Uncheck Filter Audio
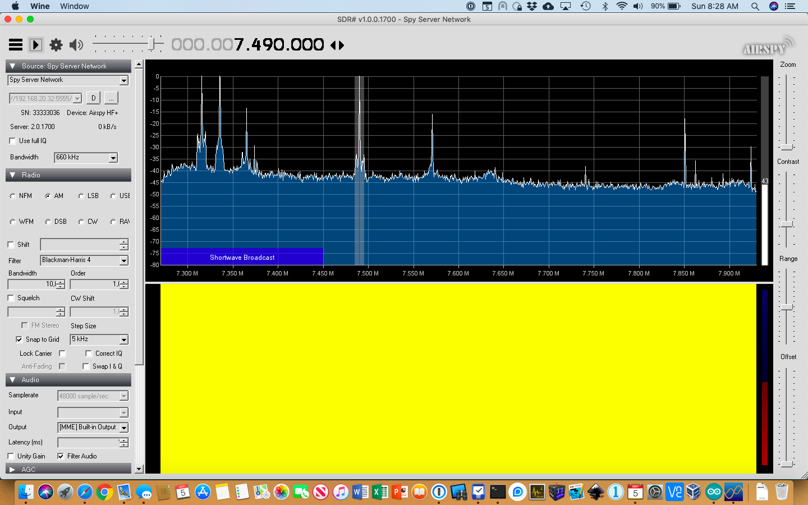 [61, 456]
